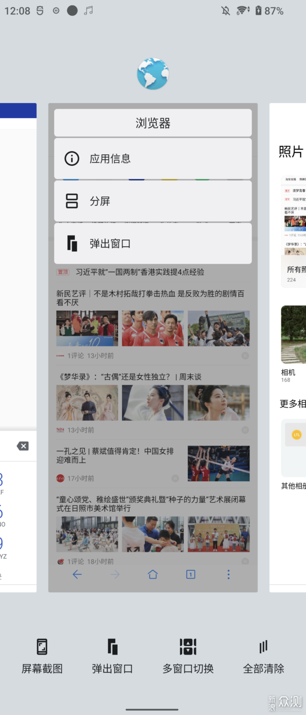Screen dimensions: 306x715
Task: Tap browser home icon in preview
Action: (153, 575)
